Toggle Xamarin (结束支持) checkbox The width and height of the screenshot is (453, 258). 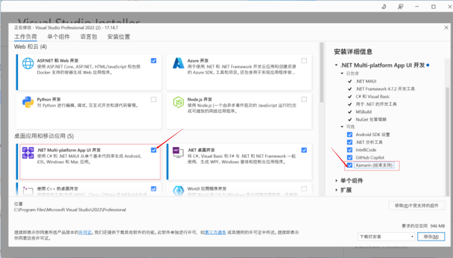pos(350,165)
